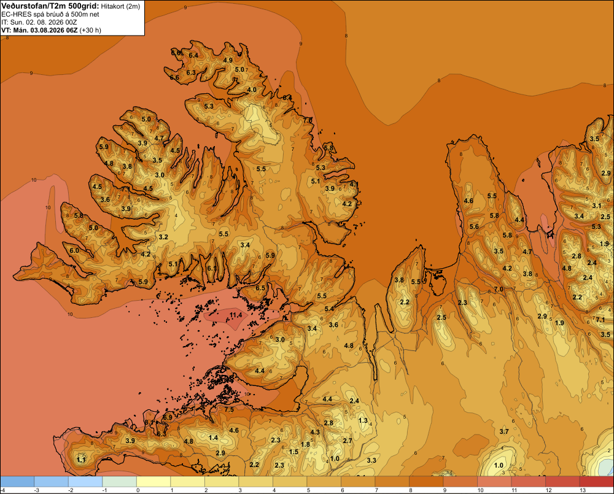The image size is (614, 494).
Task: Click the 4.9 temperature value
Action: [x=228, y=60]
